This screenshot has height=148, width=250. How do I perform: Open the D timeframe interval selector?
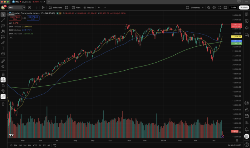coord(36,8)
